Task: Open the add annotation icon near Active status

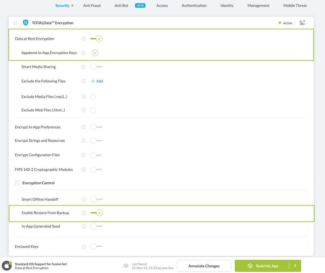Action: (302, 23)
